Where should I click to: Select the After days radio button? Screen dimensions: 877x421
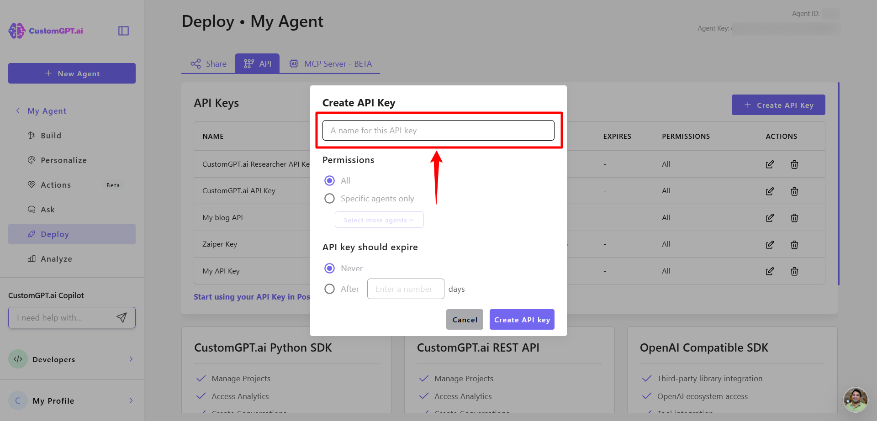(329, 289)
